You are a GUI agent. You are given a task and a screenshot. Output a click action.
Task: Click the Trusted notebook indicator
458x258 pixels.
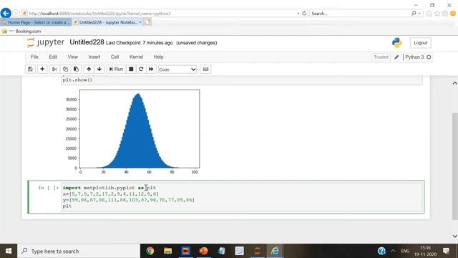[x=381, y=57]
